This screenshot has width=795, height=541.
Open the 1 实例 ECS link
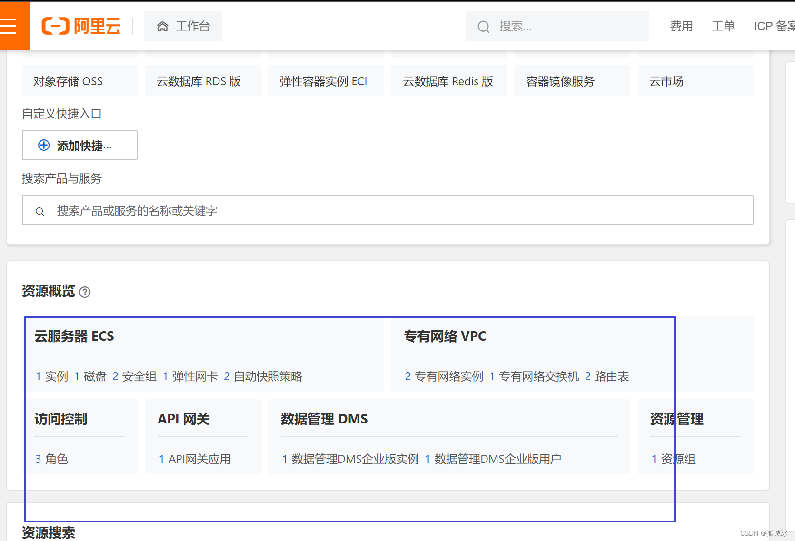coord(52,376)
